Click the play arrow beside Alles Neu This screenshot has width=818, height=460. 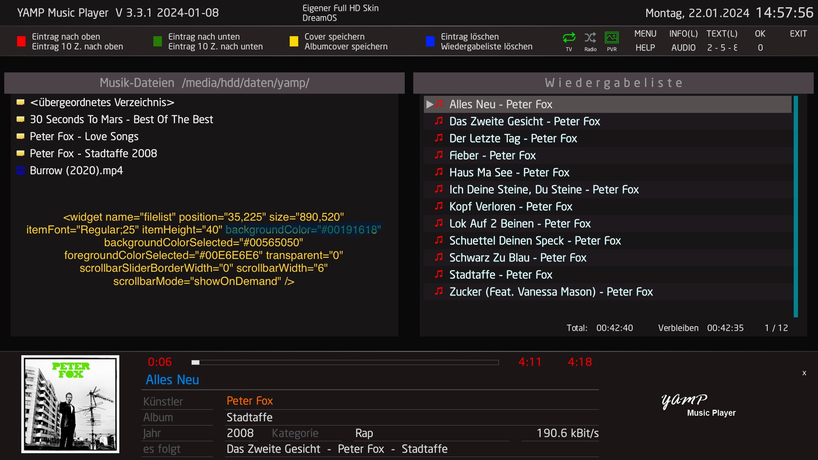point(430,104)
